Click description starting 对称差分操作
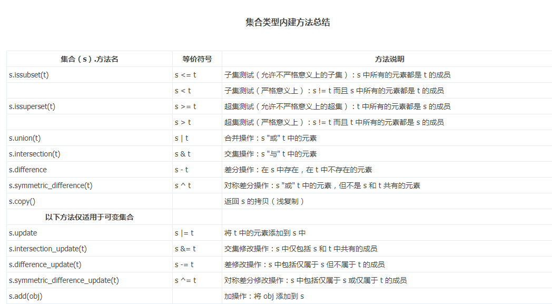The width and height of the screenshot is (552, 304). [x=322, y=185]
